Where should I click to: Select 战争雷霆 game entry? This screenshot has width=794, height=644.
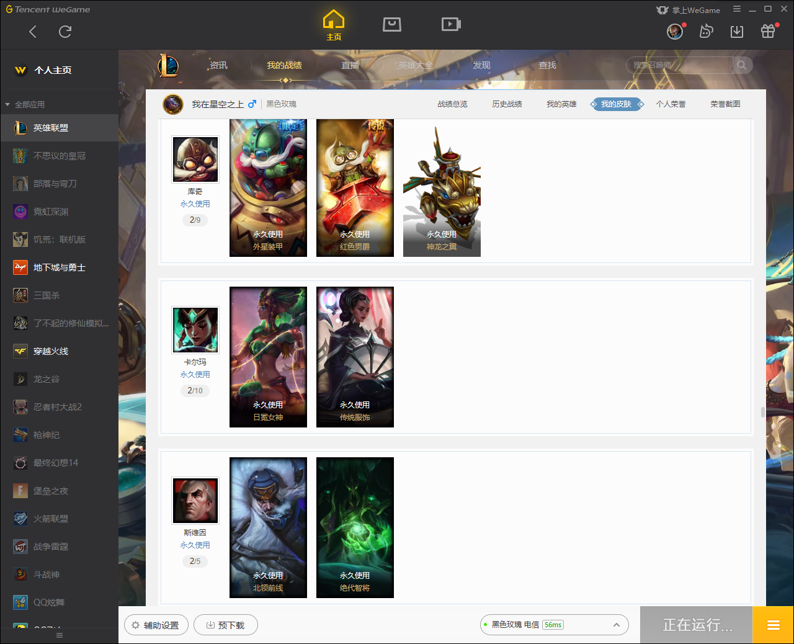[x=59, y=547]
